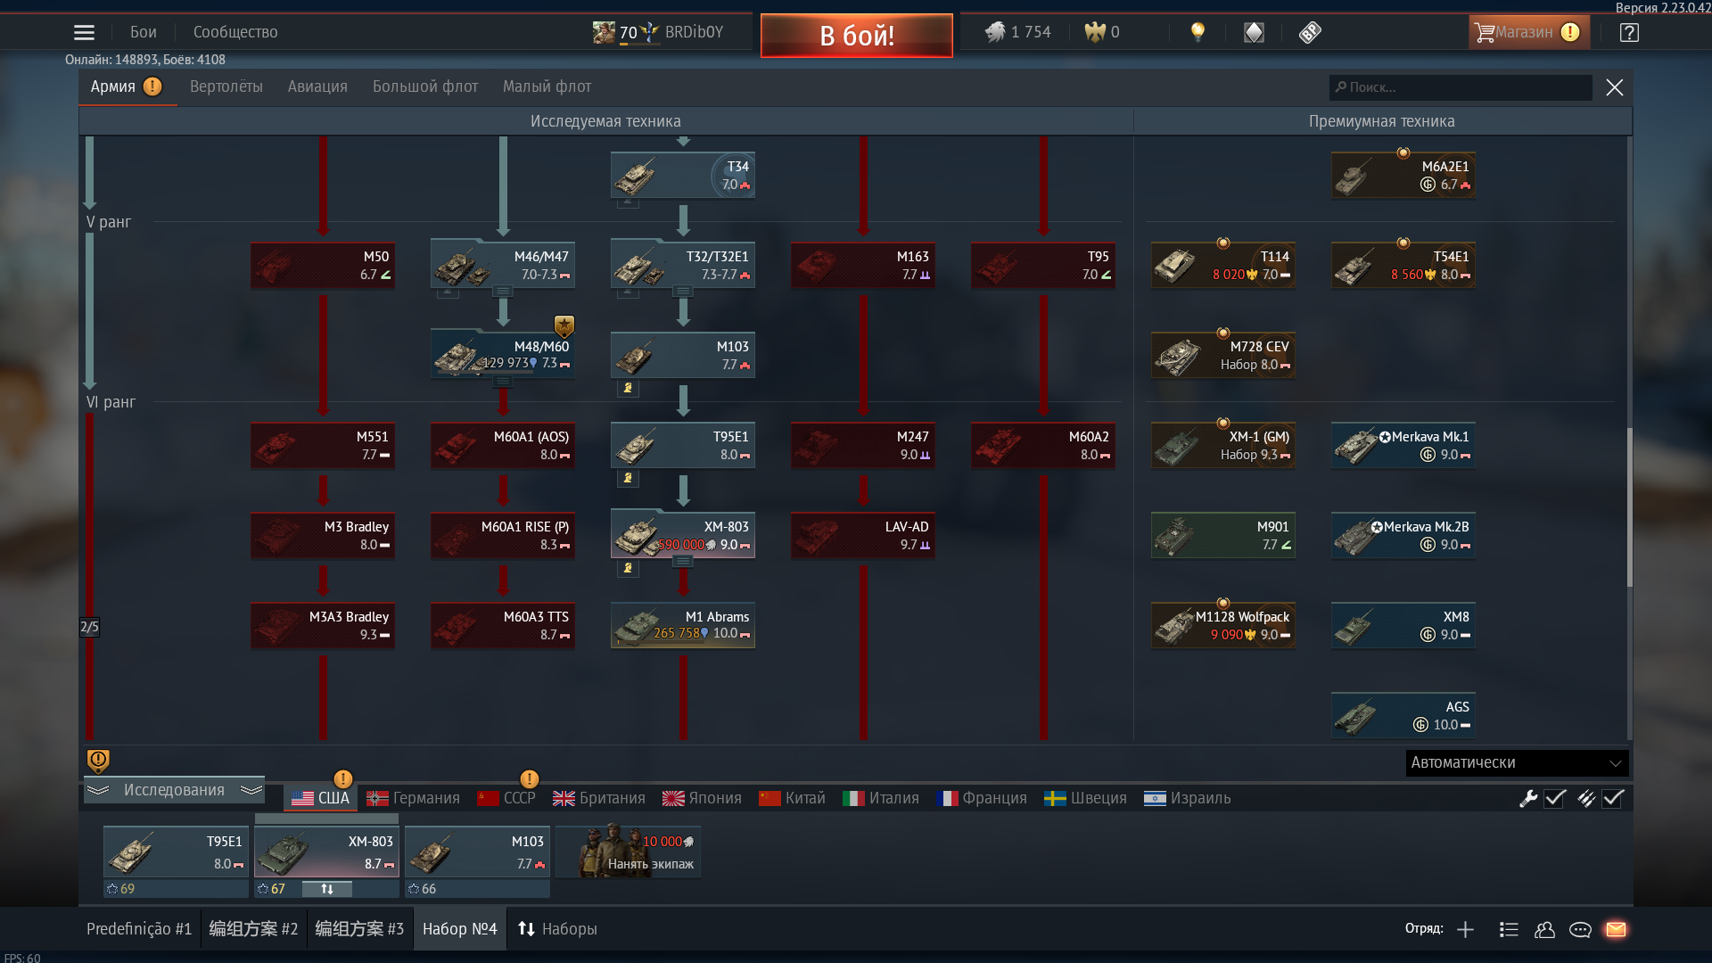Screen dimensions: 1712x963
Task: Open the lightbulb hints icon
Action: point(1198,32)
